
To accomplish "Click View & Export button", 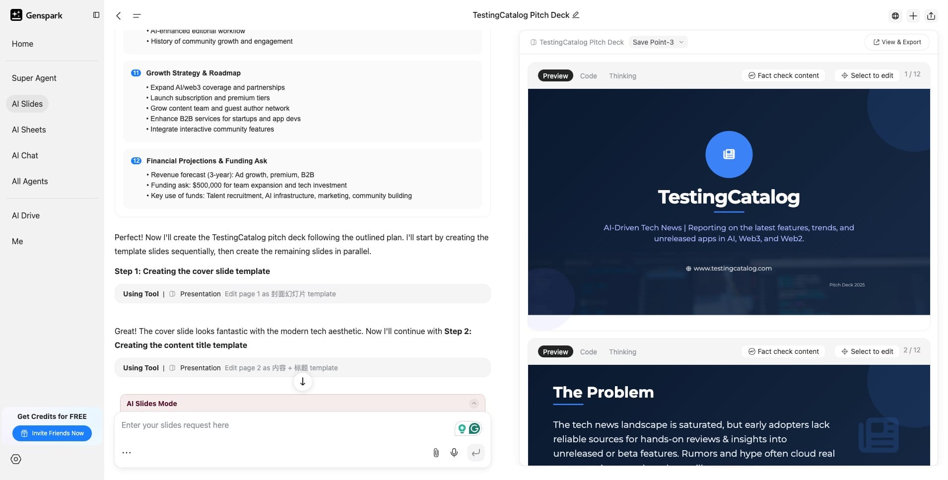I will pos(897,42).
